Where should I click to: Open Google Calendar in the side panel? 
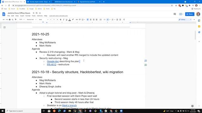[x=199, y=20]
